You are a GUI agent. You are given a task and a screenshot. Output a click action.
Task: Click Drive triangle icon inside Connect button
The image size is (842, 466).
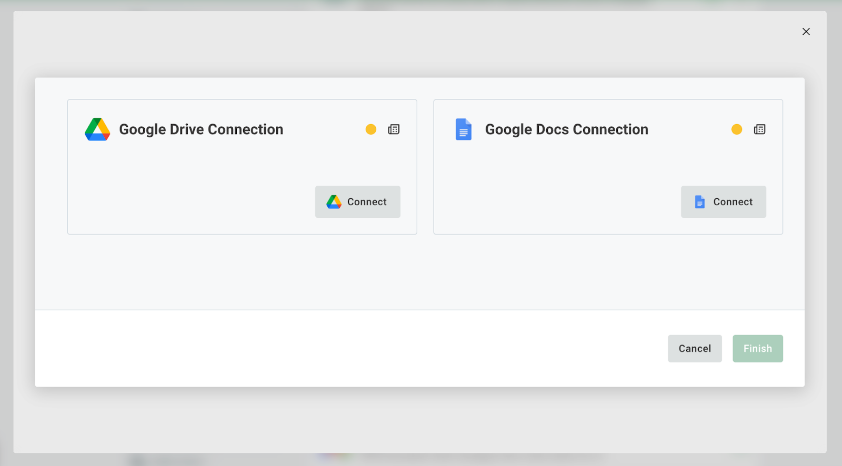pyautogui.click(x=334, y=202)
